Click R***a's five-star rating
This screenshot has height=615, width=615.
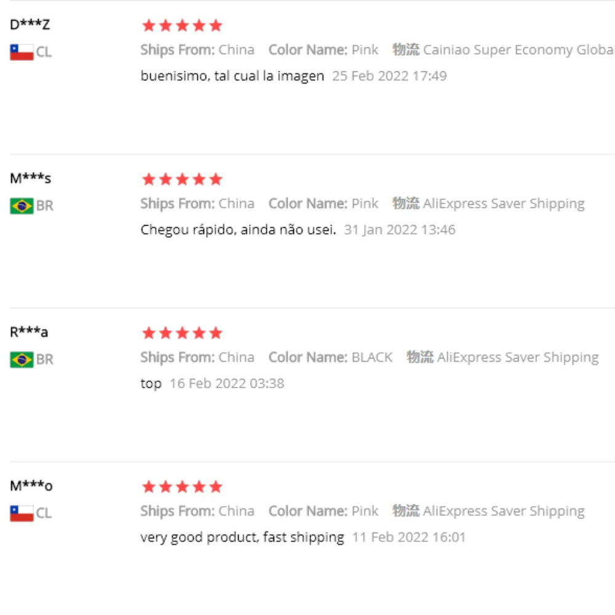tap(181, 333)
